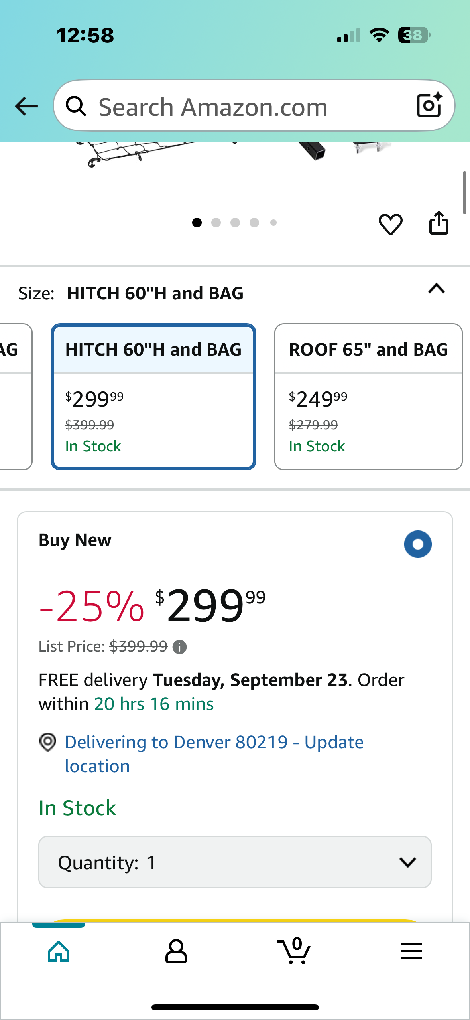Select ROOF 65" and BAG option
Viewport: 470px width, 1020px height.
click(x=368, y=397)
